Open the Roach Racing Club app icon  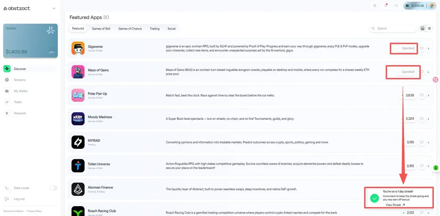pyautogui.click(x=78, y=211)
